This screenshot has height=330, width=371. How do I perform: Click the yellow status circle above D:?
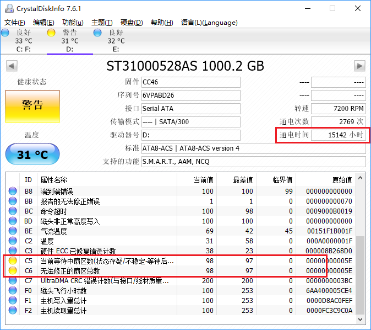tap(51, 33)
